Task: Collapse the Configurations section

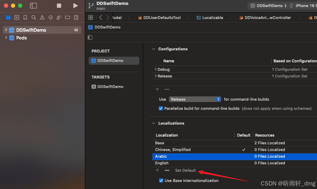Action: click(x=154, y=49)
